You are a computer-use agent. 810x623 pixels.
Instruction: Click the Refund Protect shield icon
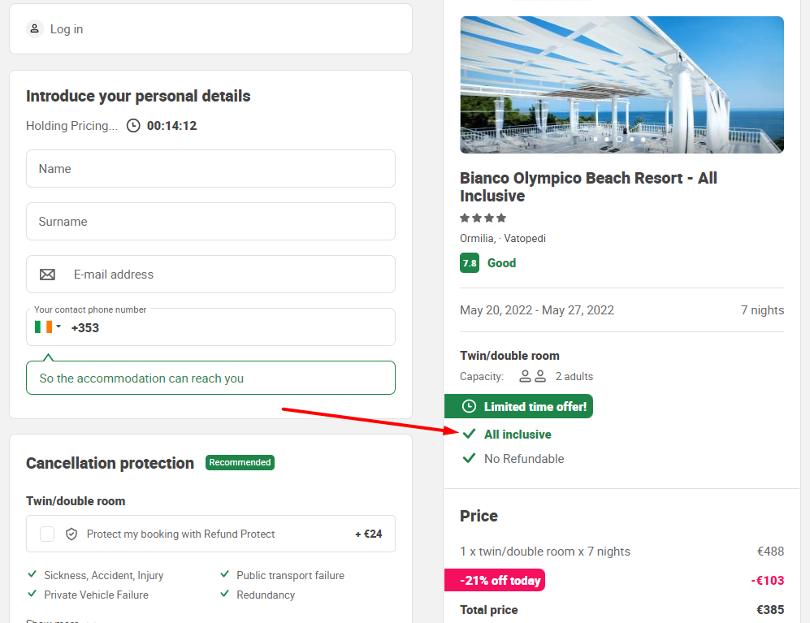(71, 534)
